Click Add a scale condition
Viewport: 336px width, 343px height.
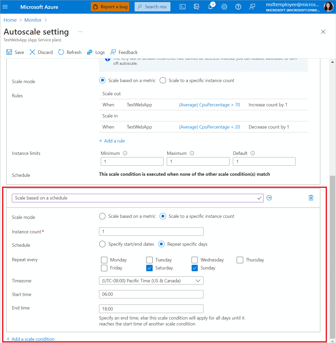(x=30, y=339)
